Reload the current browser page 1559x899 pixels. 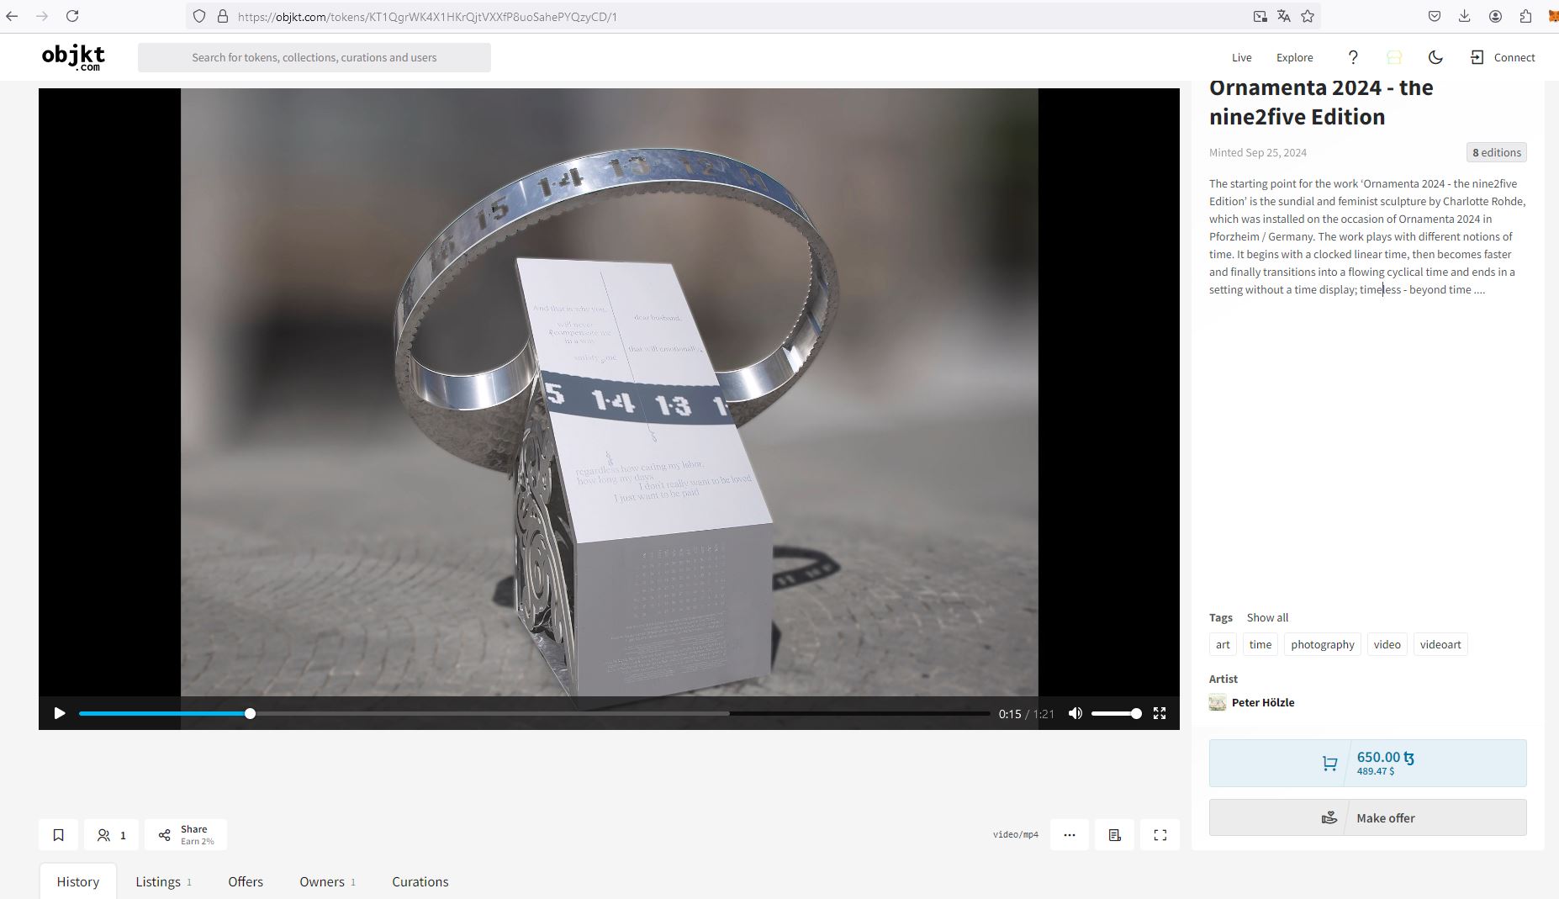72,16
